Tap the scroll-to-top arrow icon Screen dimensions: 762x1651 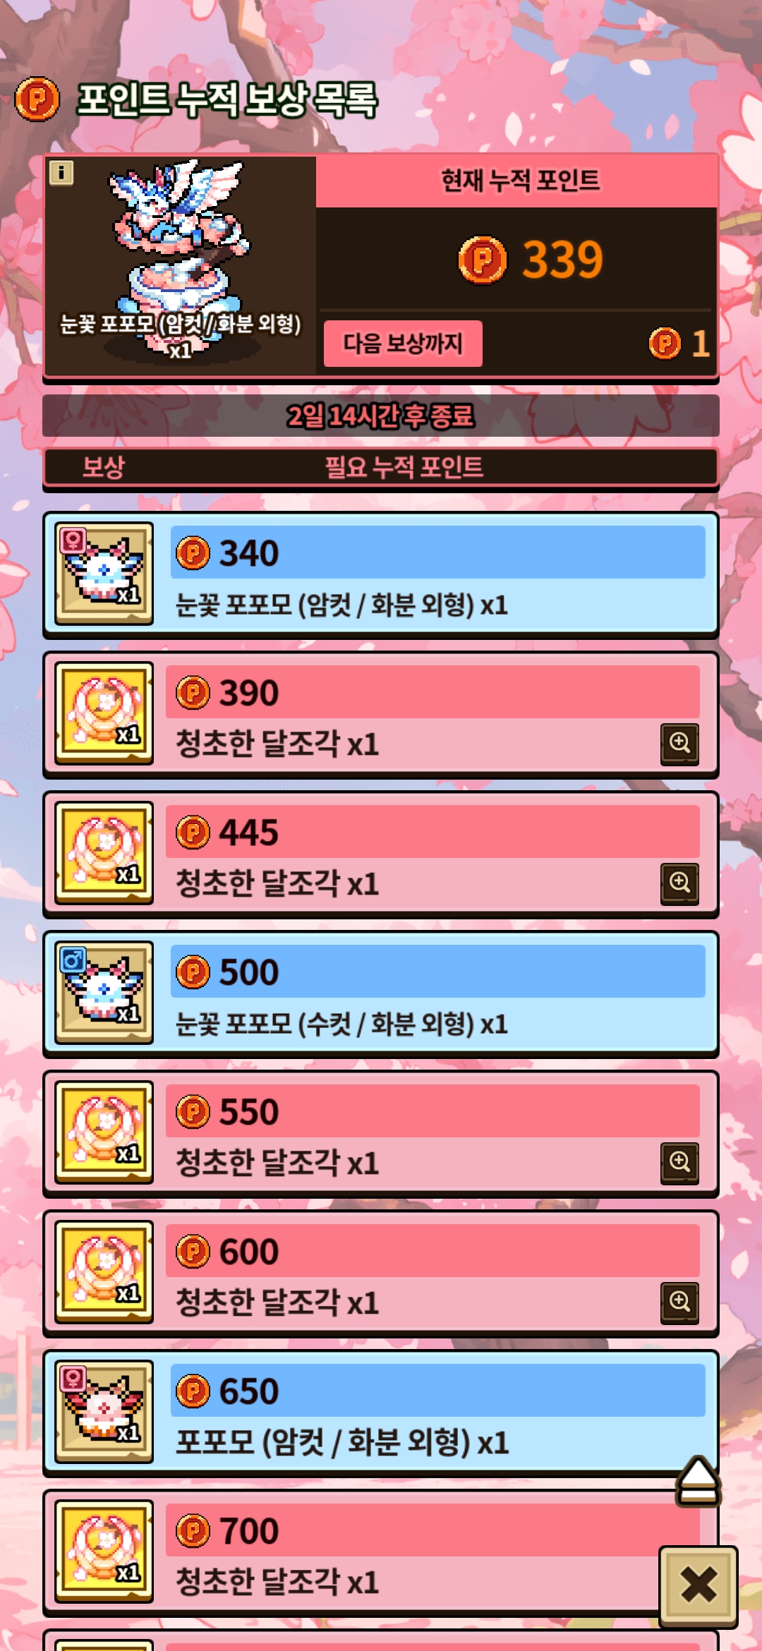(698, 1480)
